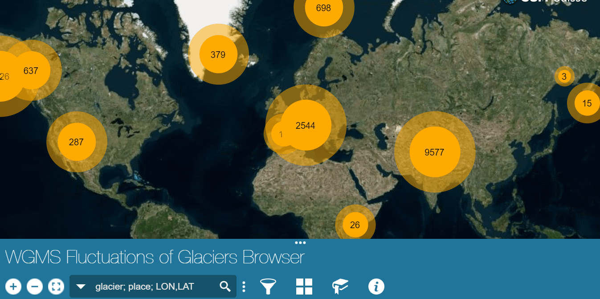Viewport: 600px width, 299px height.
Task: Open the vertical three-dot options menu
Action: click(x=244, y=286)
